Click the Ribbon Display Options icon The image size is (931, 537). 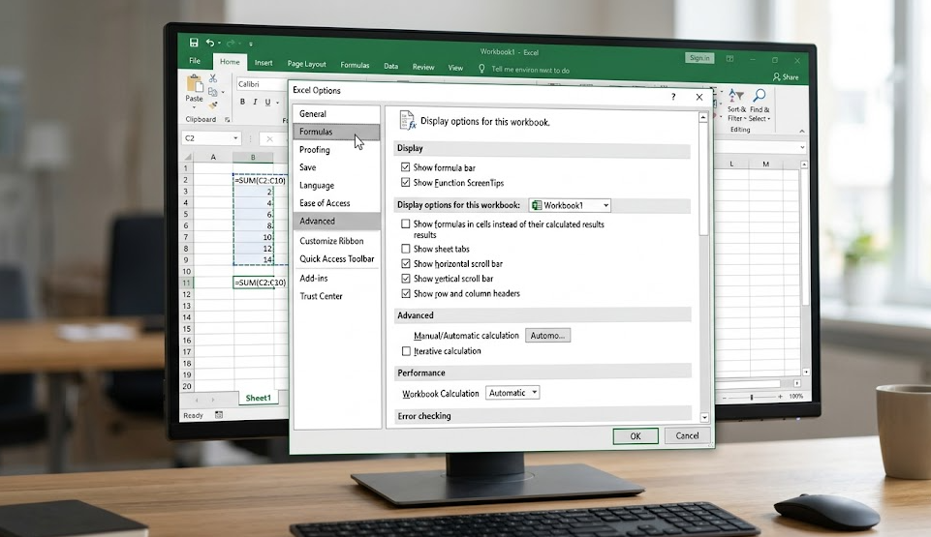click(x=729, y=59)
